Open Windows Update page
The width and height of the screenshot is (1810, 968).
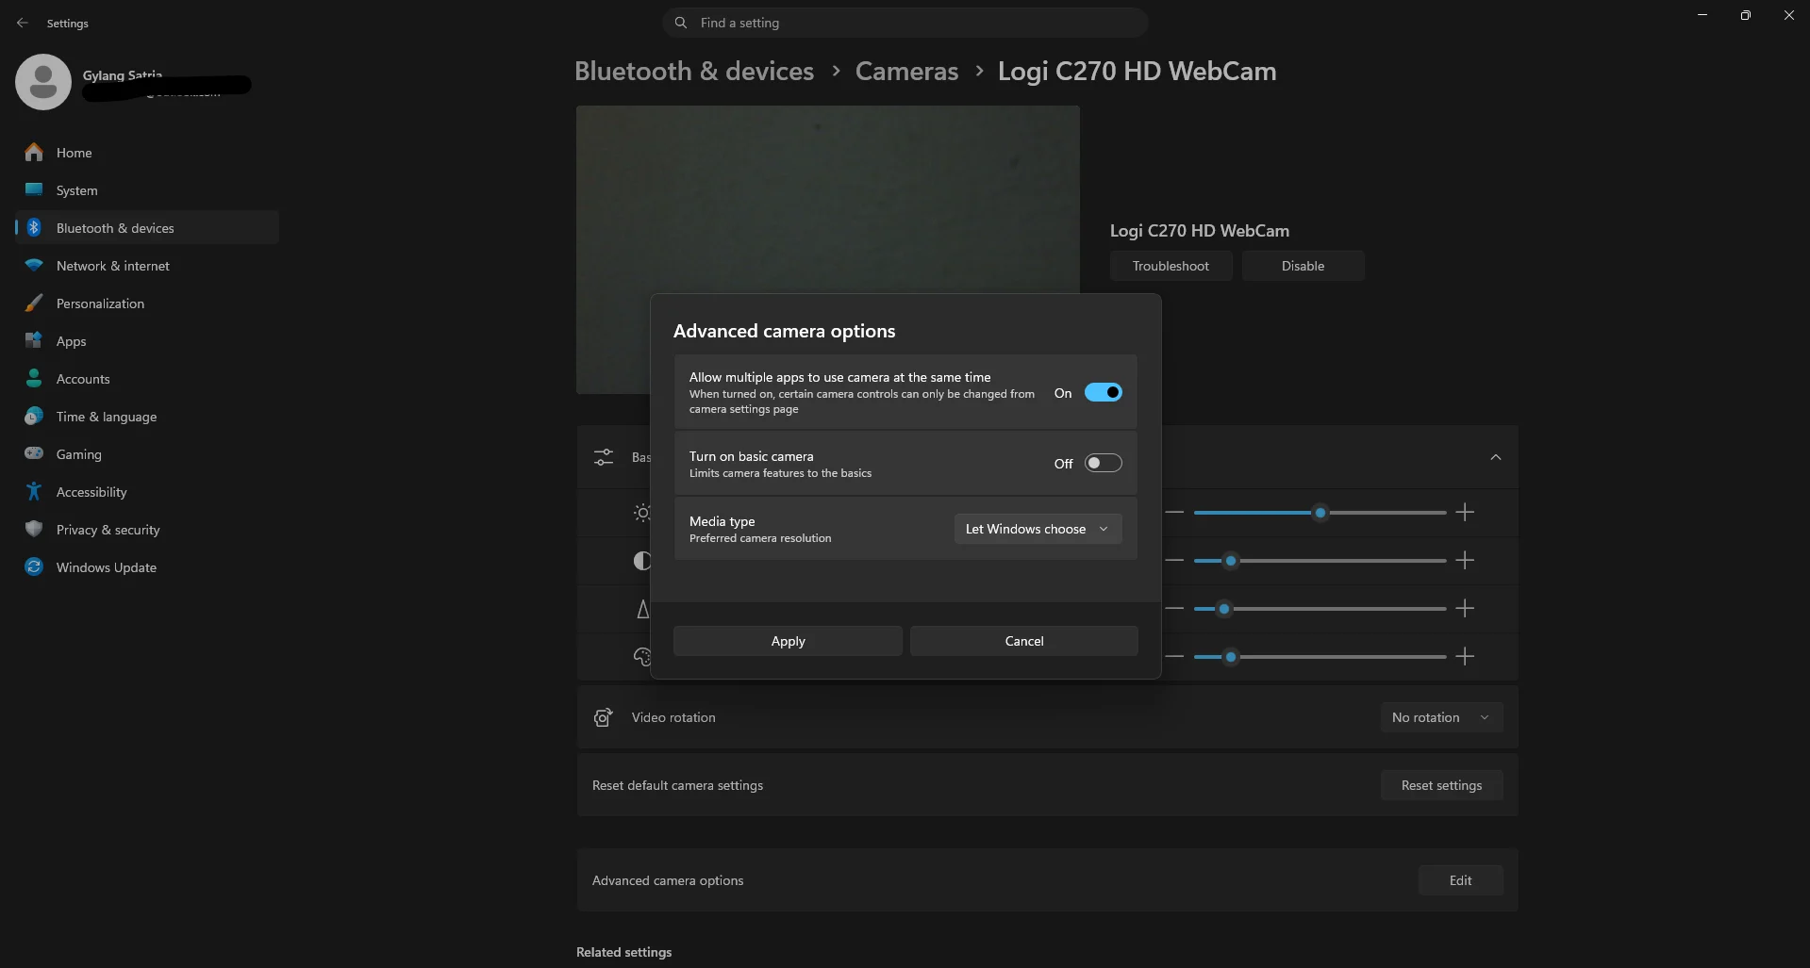(x=147, y=566)
